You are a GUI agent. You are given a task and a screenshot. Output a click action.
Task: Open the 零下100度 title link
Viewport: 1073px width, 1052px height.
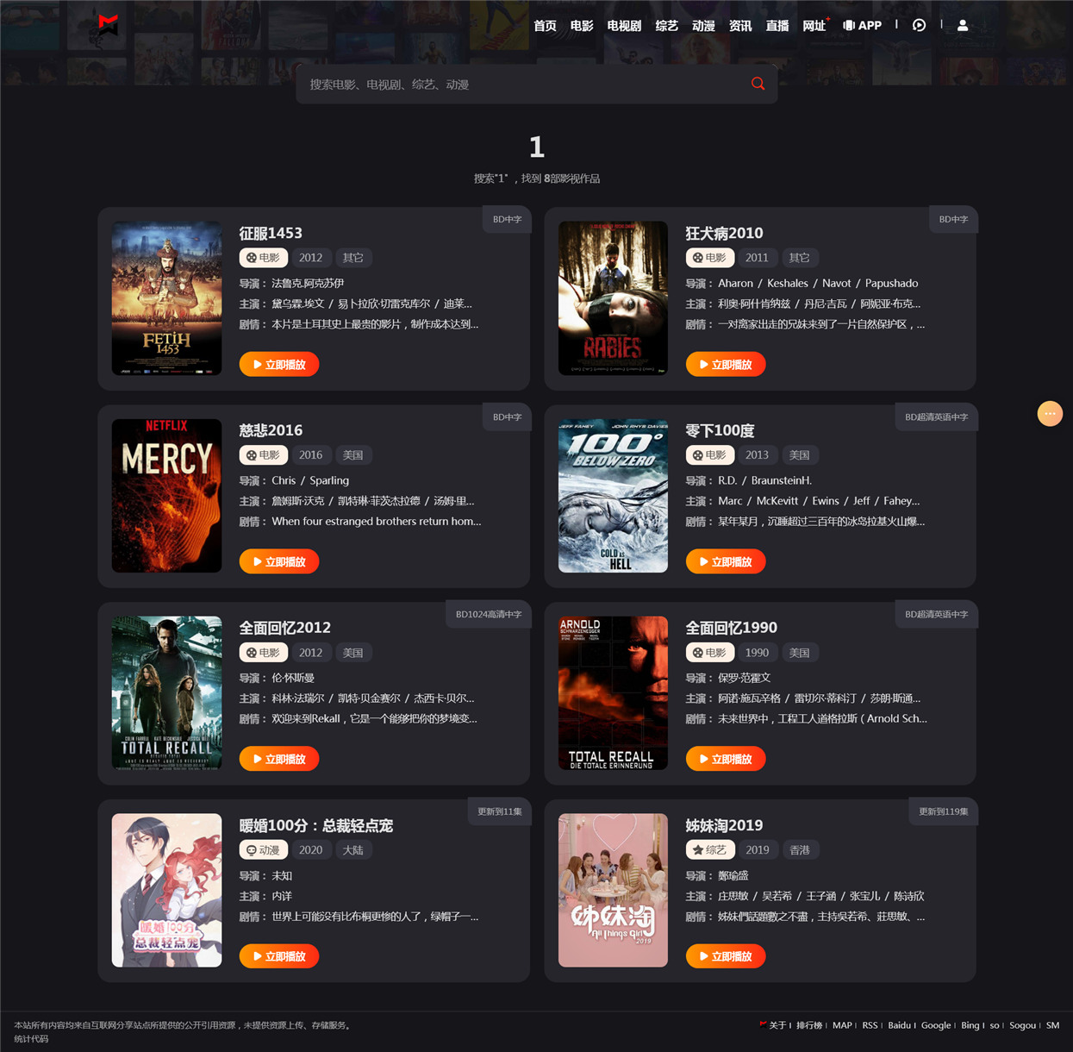pyautogui.click(x=720, y=430)
